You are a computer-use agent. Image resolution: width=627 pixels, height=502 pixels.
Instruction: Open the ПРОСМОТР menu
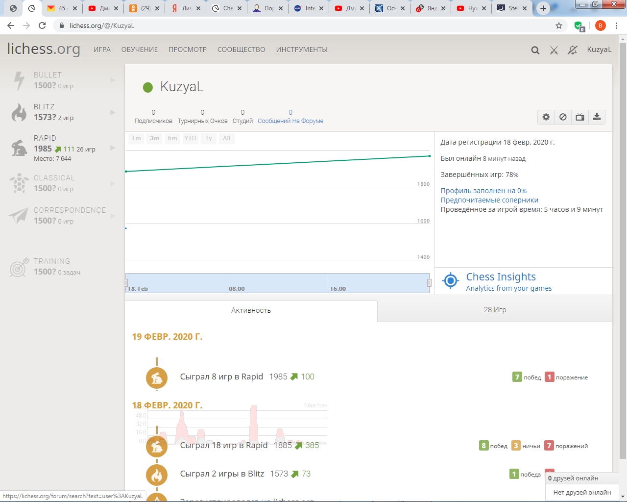[188, 50]
